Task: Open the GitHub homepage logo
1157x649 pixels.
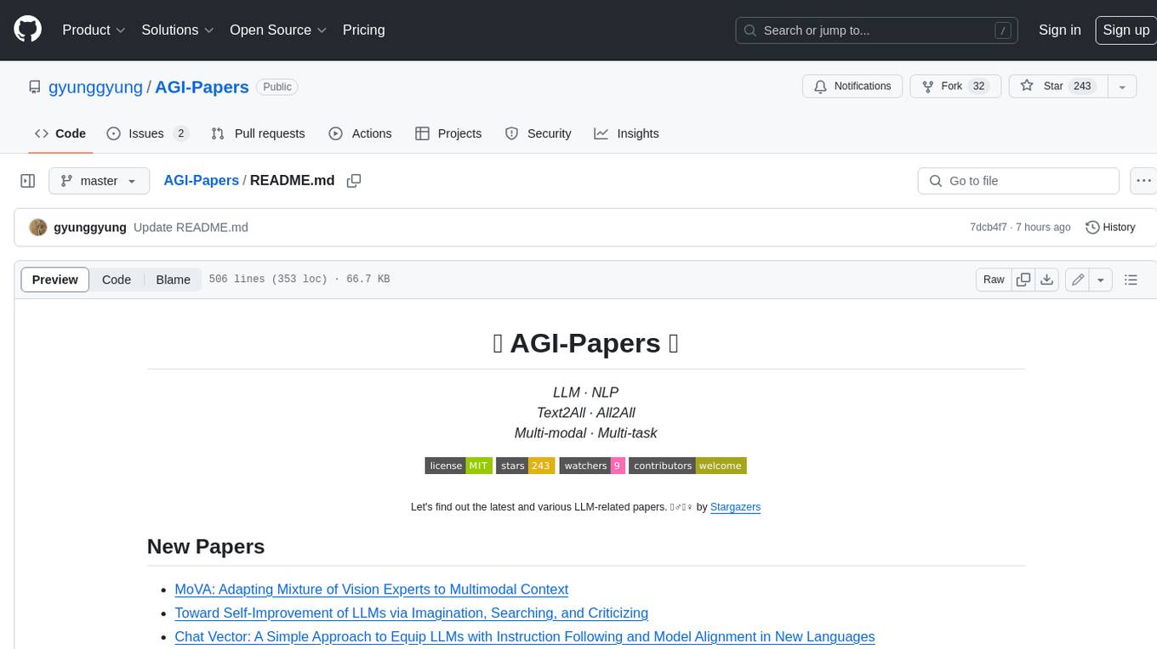Action: (27, 30)
